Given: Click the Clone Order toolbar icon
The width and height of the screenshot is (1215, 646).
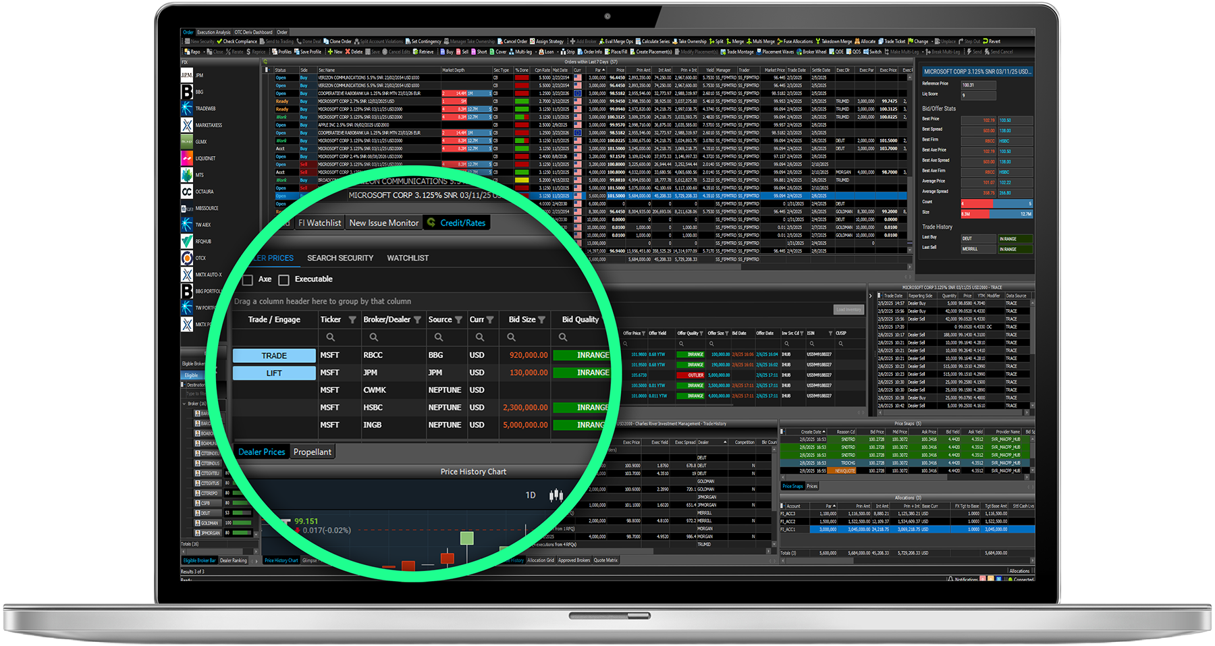Looking at the screenshot, I should click(x=326, y=42).
